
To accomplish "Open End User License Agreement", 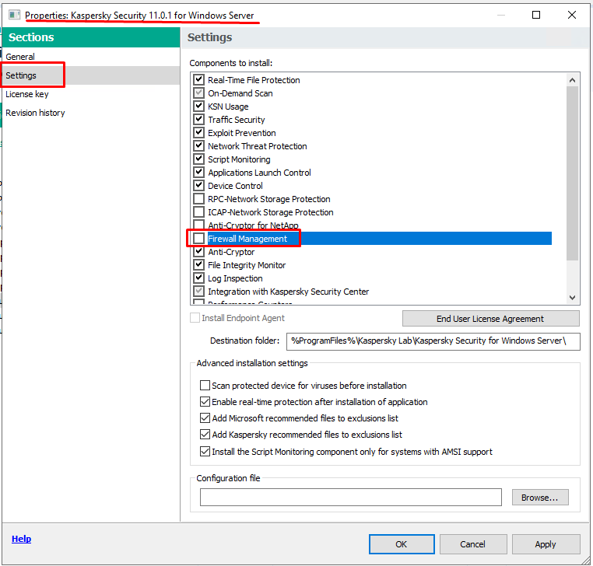I will [x=490, y=319].
